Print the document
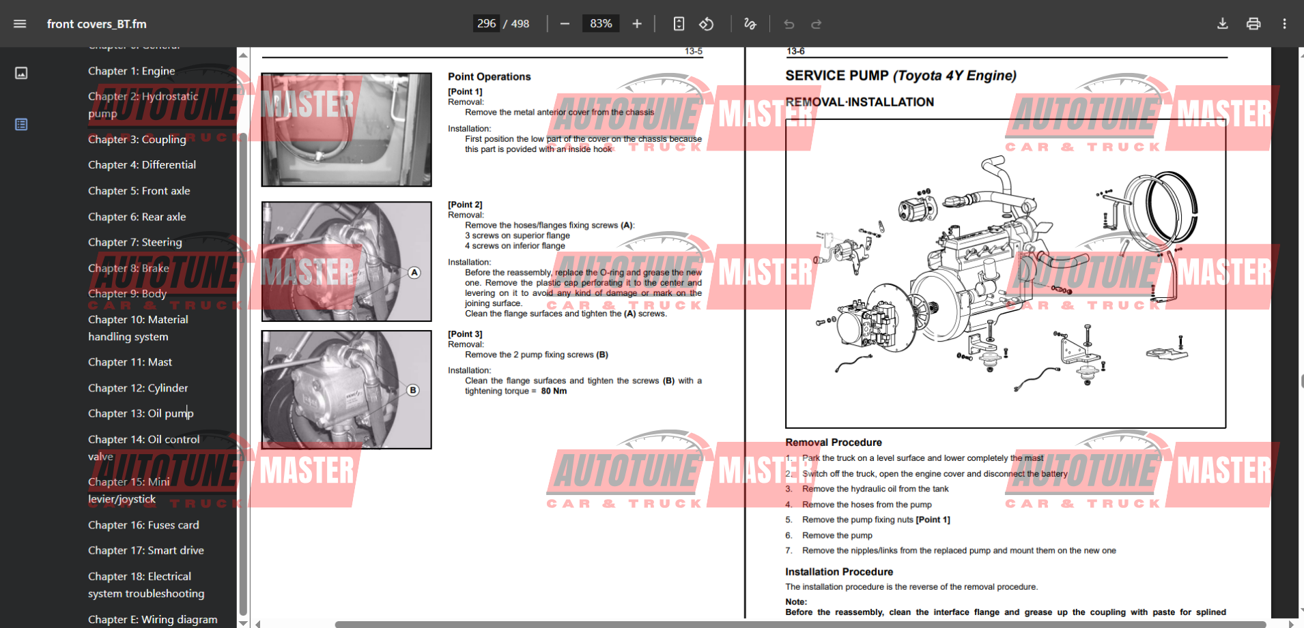This screenshot has height=628, width=1304. point(1253,24)
